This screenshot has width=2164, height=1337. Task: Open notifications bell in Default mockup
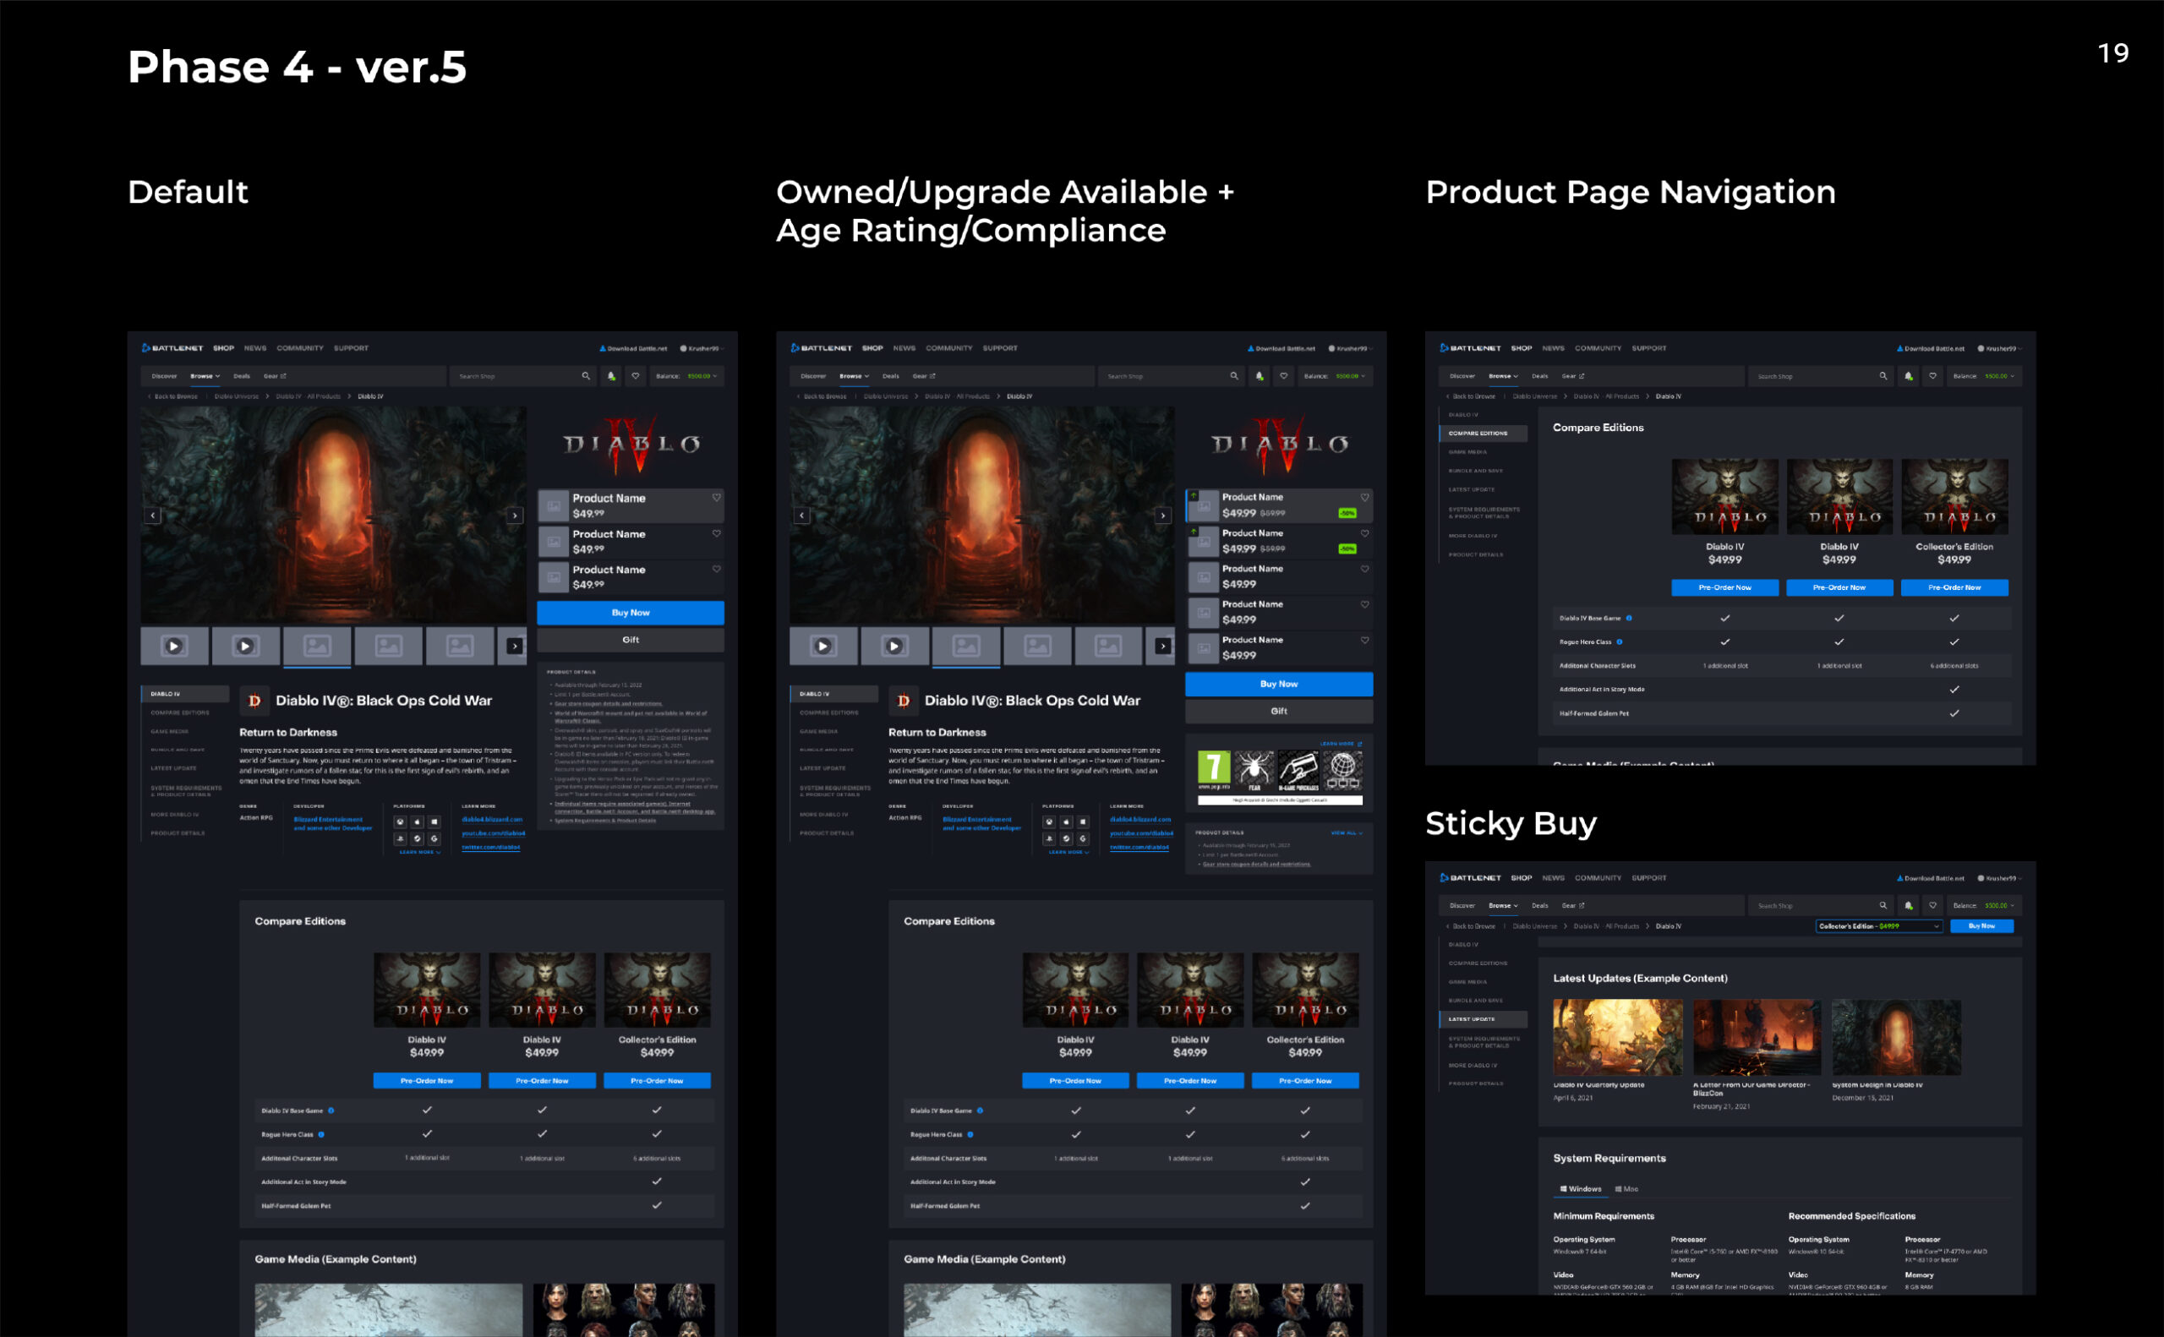pyautogui.click(x=611, y=376)
